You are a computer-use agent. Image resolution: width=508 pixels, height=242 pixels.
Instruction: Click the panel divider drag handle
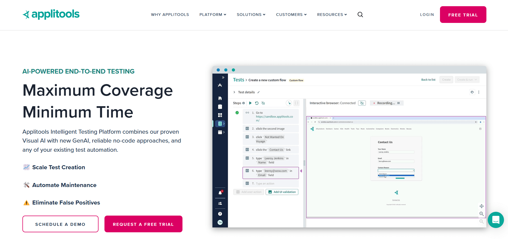coord(304,163)
